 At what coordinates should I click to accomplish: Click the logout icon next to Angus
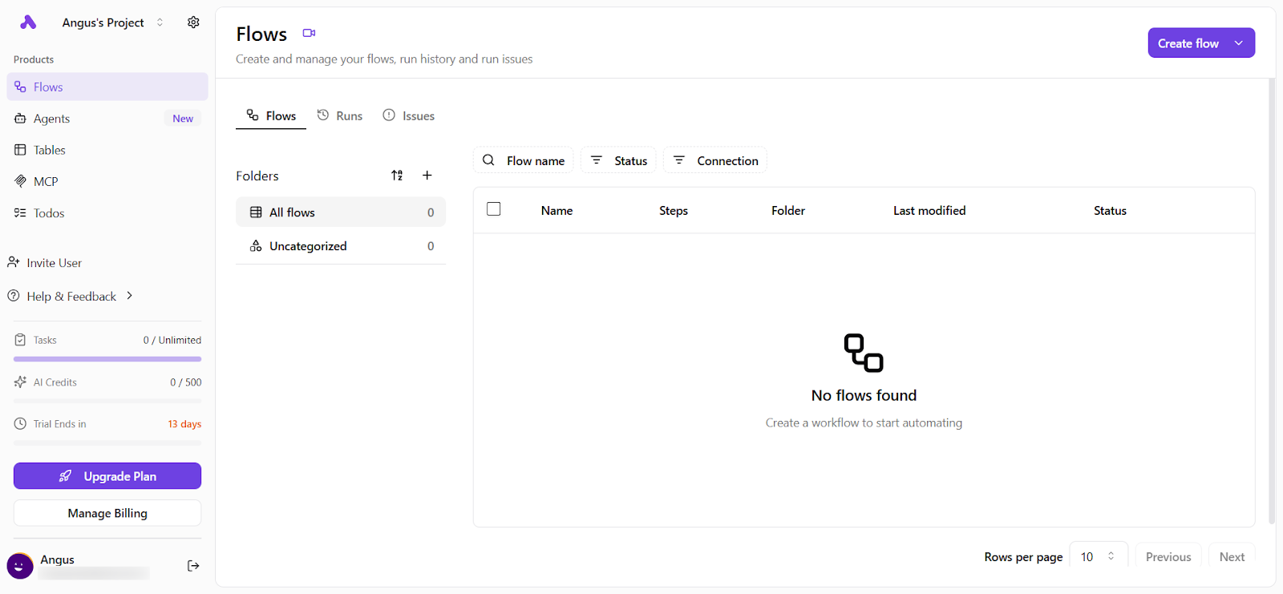tap(193, 566)
